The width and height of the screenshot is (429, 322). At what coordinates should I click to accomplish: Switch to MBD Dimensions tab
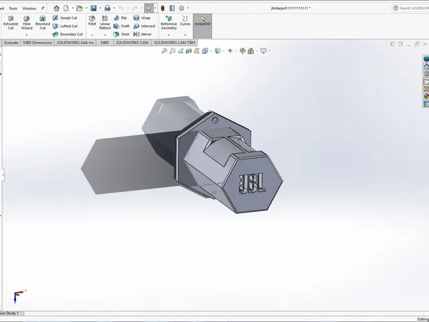click(38, 43)
